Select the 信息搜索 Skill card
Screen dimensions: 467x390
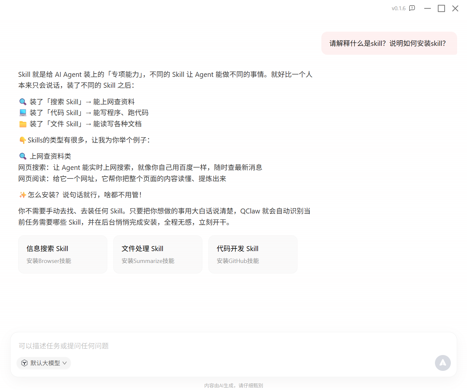click(x=63, y=254)
